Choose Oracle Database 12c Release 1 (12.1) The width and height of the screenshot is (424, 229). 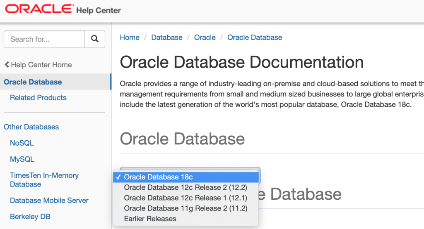(x=185, y=198)
